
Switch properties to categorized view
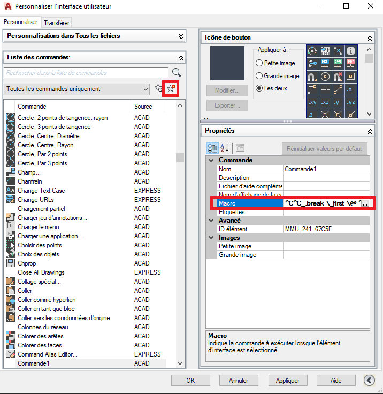pyautogui.click(x=212, y=148)
